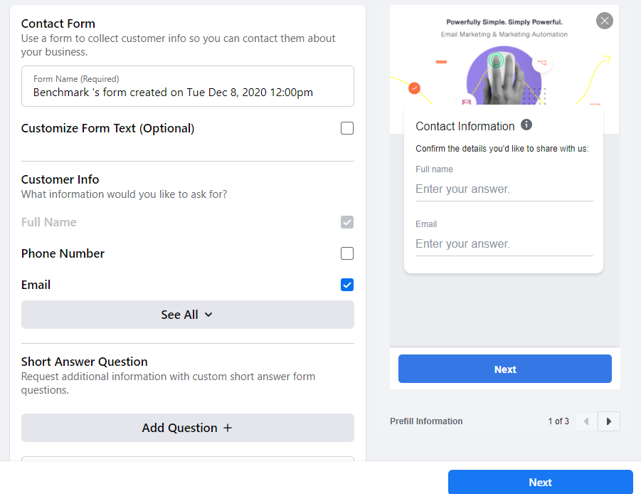Check the Phone Number checkbox
The image size is (641, 494).
(347, 253)
